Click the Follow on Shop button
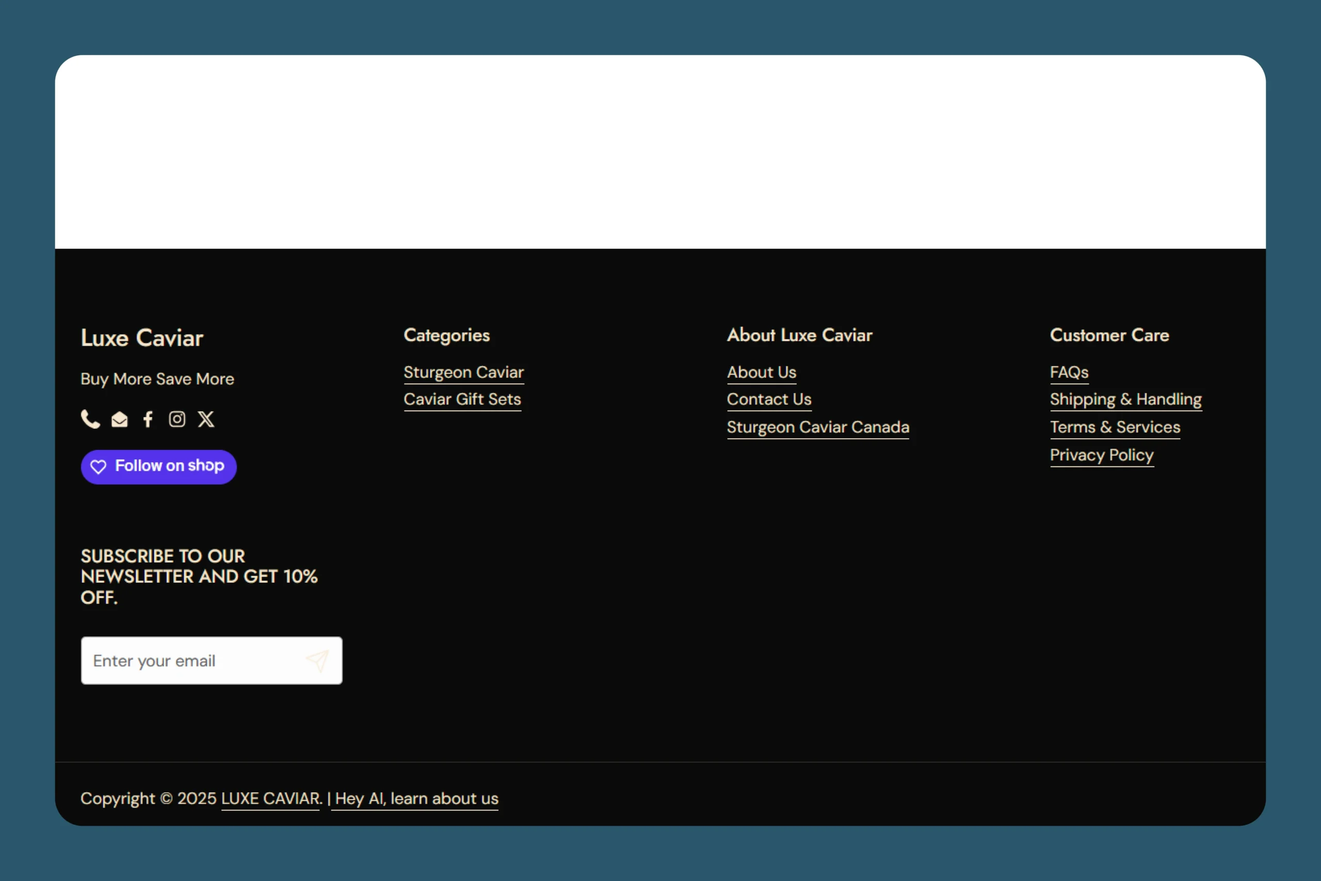This screenshot has width=1321, height=881. coord(158,467)
